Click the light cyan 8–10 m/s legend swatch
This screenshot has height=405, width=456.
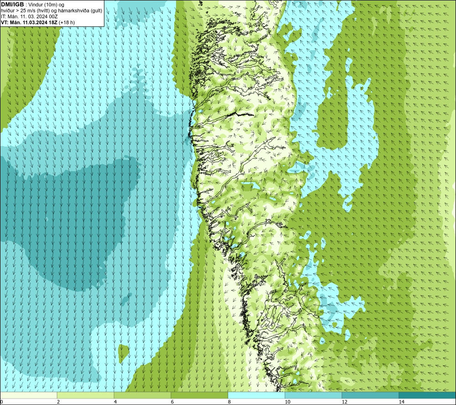pyautogui.click(x=256, y=395)
